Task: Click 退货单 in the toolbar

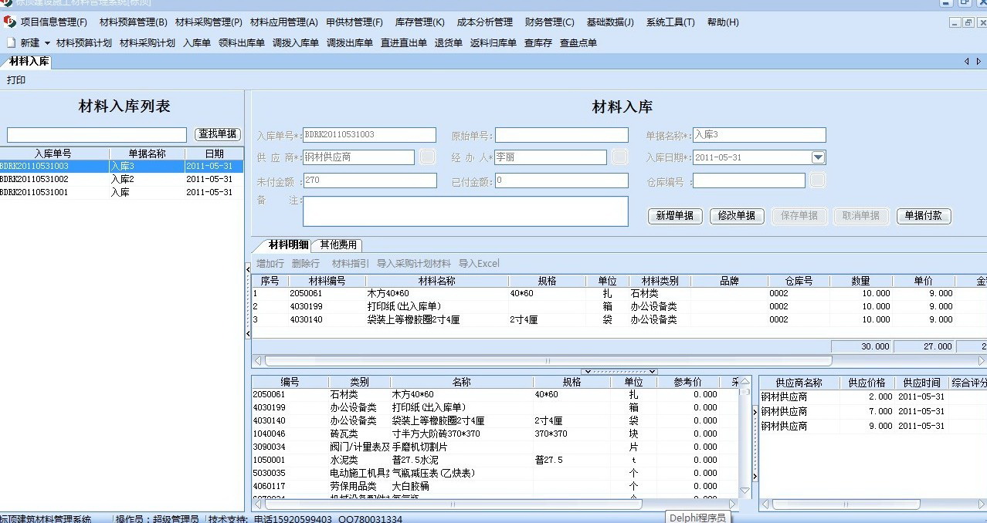Action: tap(449, 43)
